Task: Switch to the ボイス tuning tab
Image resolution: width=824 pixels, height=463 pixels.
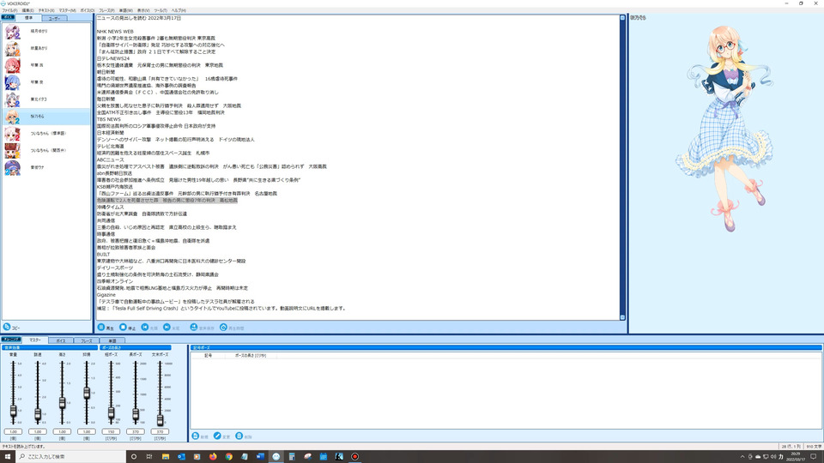Action: coord(61,340)
